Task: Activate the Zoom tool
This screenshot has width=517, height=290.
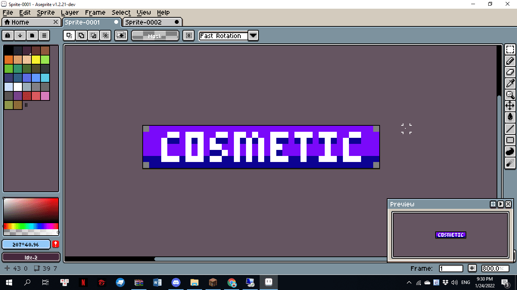Action: 510,94
